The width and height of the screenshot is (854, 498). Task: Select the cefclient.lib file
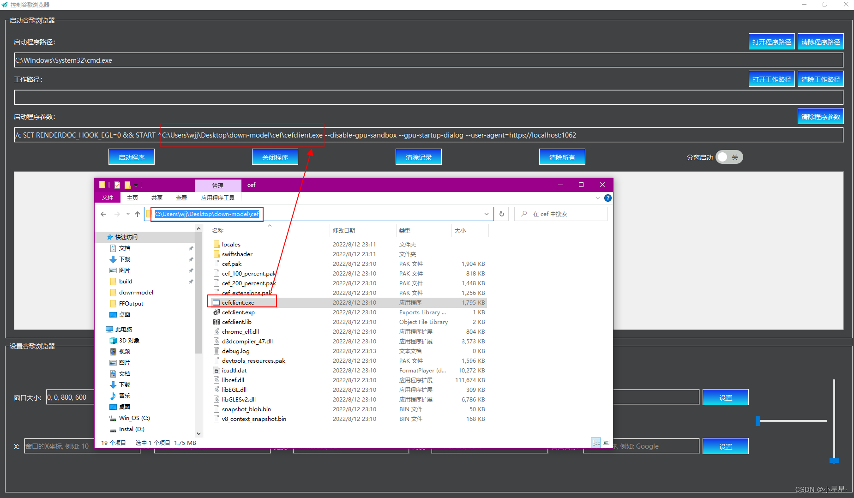pyautogui.click(x=236, y=322)
